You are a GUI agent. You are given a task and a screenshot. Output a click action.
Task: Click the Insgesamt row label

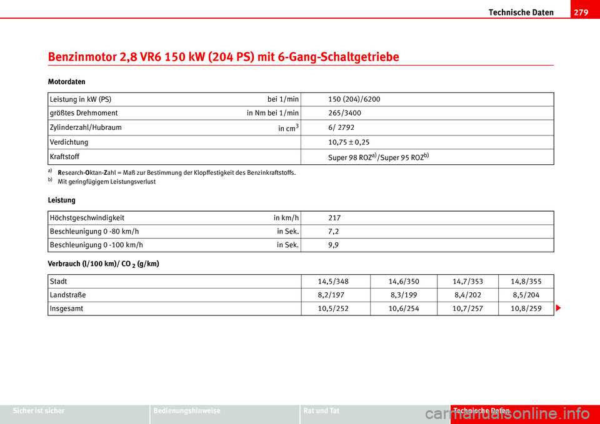coord(66,308)
